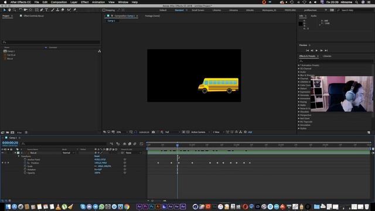Expand Animation Presets category
Viewport: 375px width, 211px height.
tap(299, 65)
